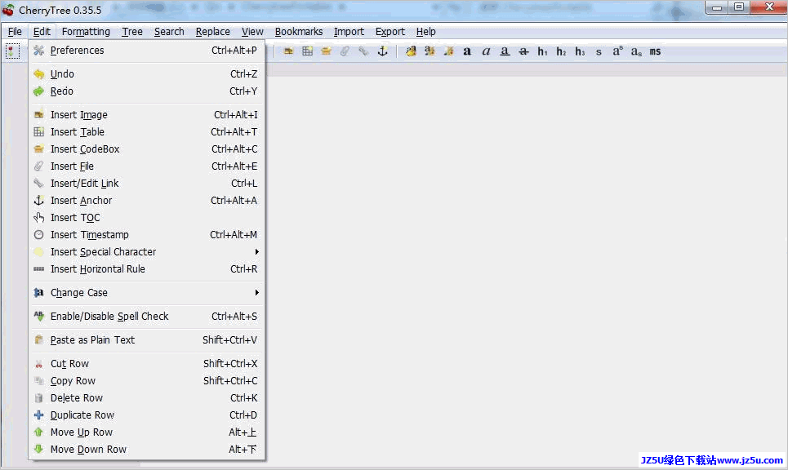Select Insert CodeBox in the Edit menu
The height and width of the screenshot is (470, 788).
(x=146, y=149)
